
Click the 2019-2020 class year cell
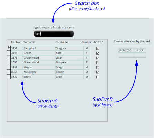pyautogui.click(x=126, y=50)
